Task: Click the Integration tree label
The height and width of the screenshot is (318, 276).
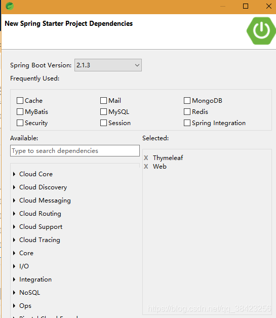Action: click(35, 280)
